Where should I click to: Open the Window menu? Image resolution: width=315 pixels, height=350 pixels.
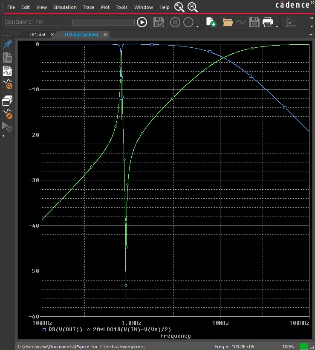pyautogui.click(x=144, y=7)
